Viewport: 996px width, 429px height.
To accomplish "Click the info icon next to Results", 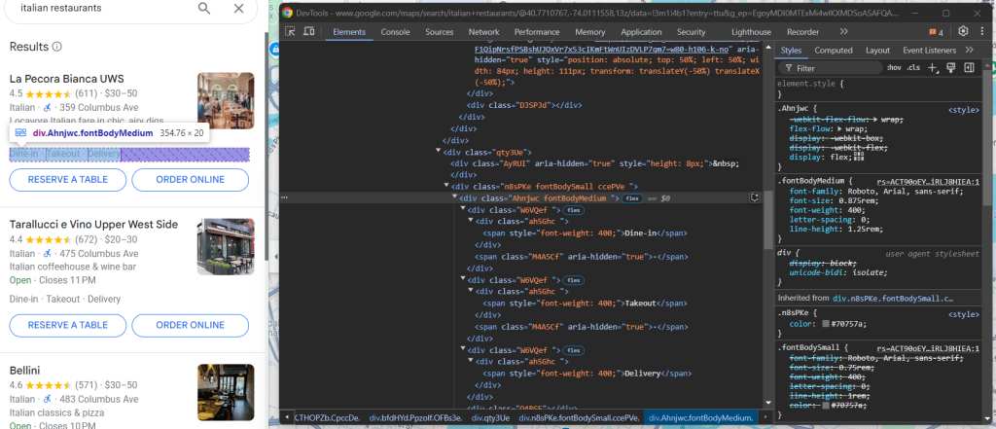I will click(x=56, y=47).
